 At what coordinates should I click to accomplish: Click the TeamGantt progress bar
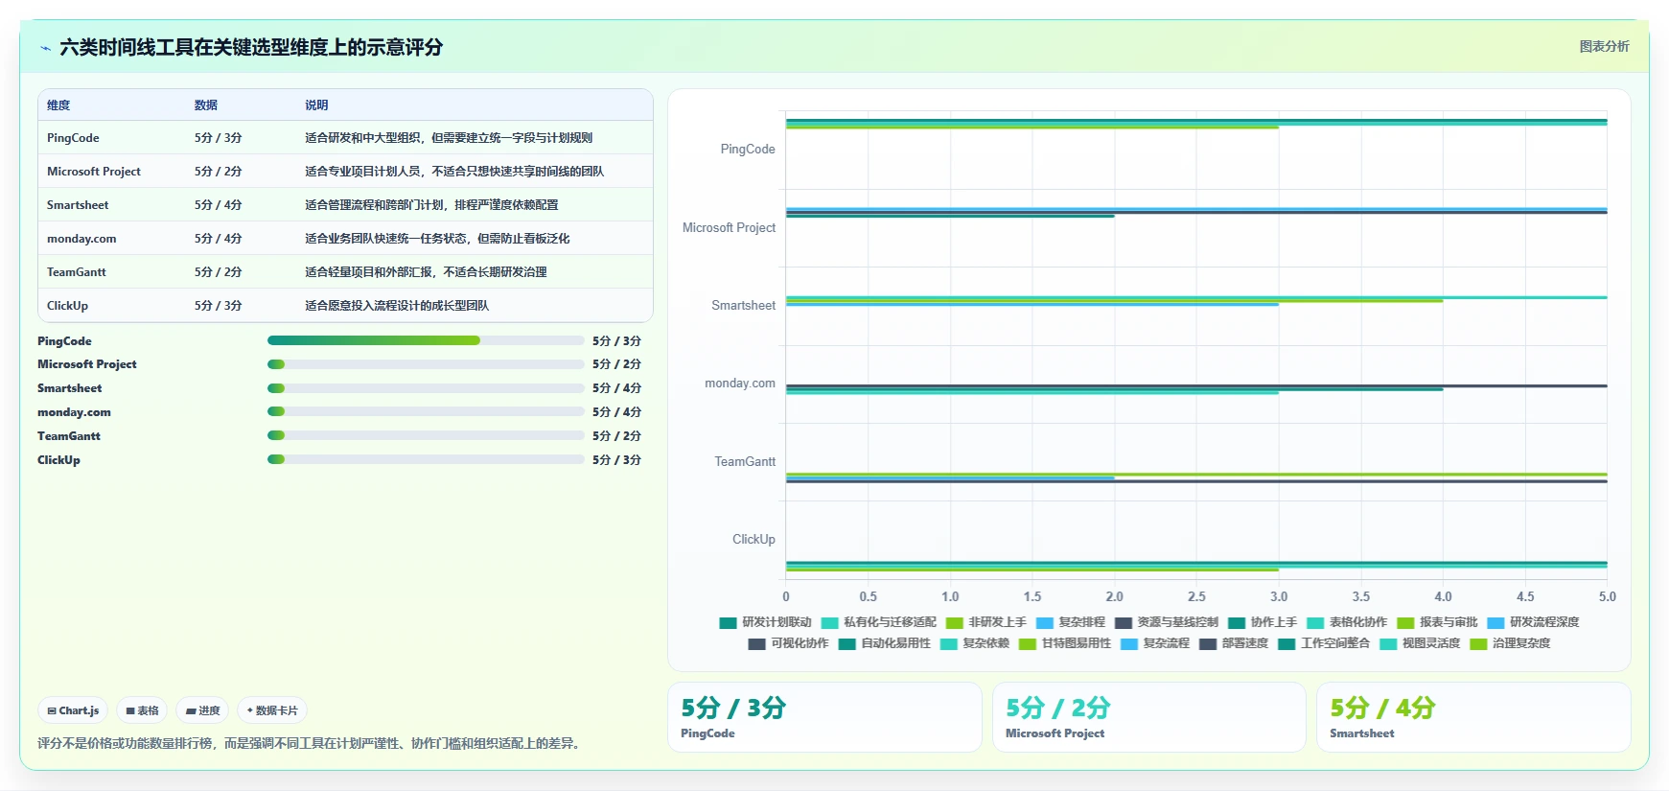(x=426, y=435)
